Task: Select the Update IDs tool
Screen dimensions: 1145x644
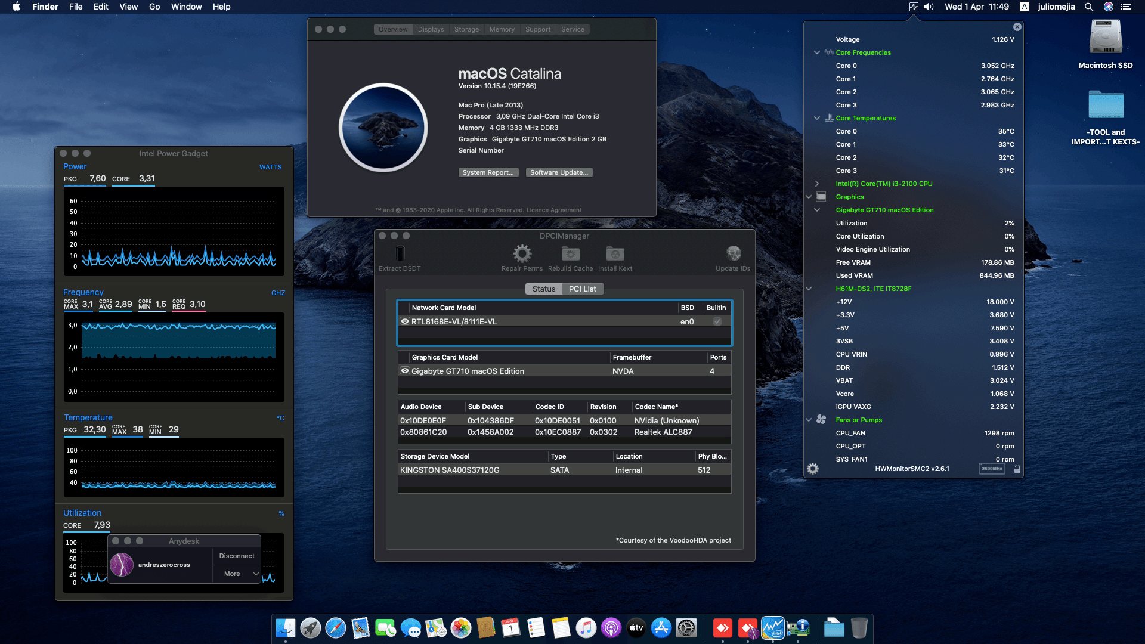Action: click(x=733, y=254)
